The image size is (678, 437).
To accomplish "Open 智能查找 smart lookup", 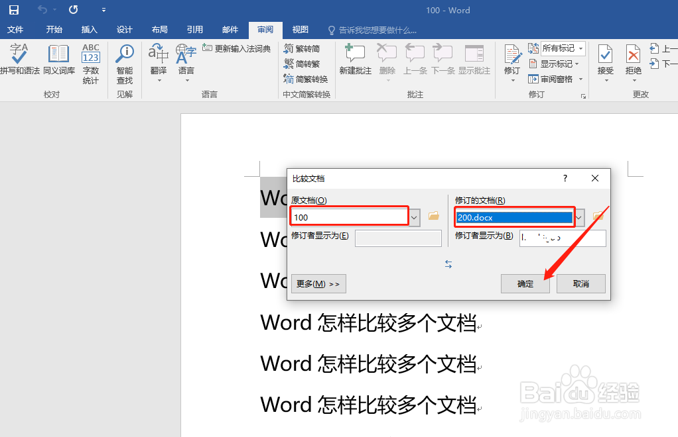I will pos(125,64).
